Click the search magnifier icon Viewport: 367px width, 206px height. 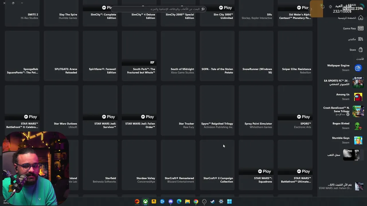tap(203, 9)
